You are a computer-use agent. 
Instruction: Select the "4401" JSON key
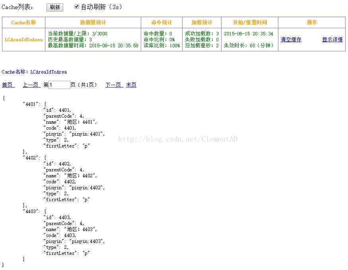31,104
